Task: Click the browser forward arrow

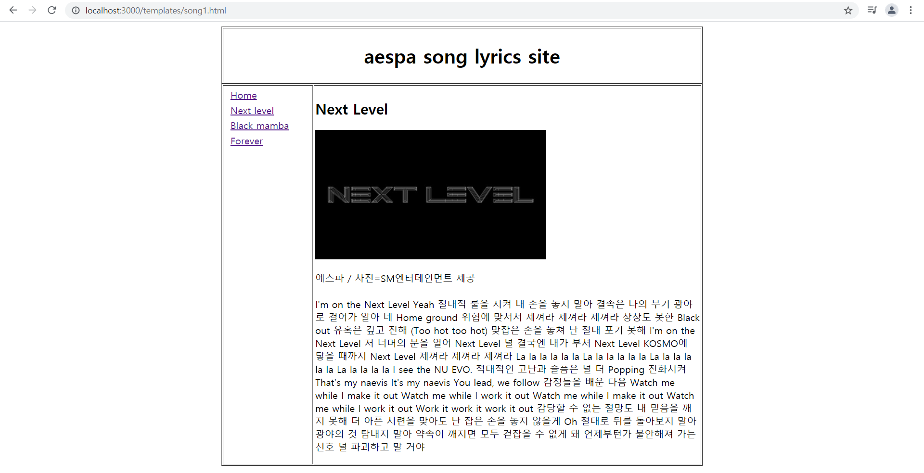Action: (32, 10)
